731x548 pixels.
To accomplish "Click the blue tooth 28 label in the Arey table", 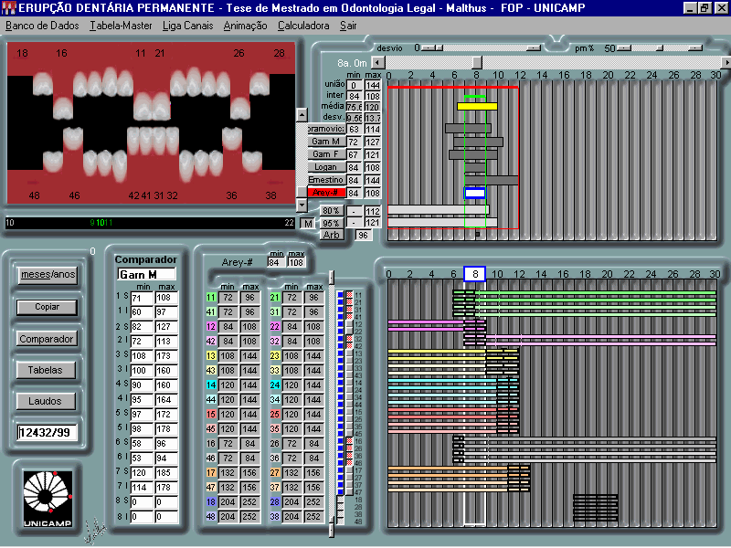I will pyautogui.click(x=275, y=501).
